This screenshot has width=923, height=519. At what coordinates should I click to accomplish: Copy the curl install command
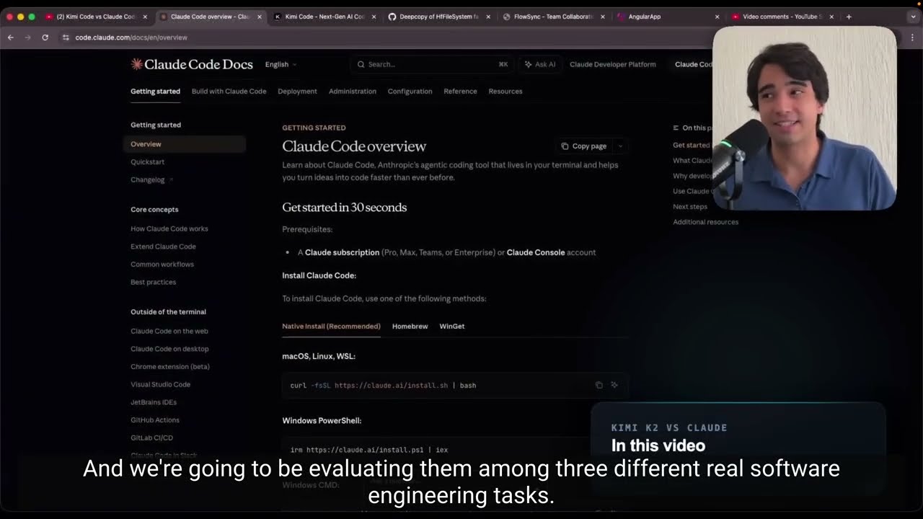pyautogui.click(x=599, y=385)
